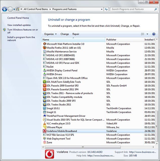Click the VMware Player icon

[45, 127]
